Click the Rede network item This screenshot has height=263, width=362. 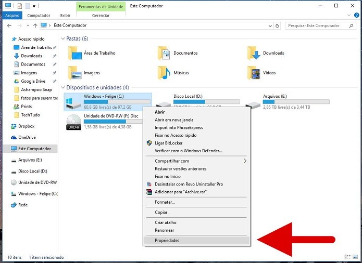pyautogui.click(x=19, y=205)
